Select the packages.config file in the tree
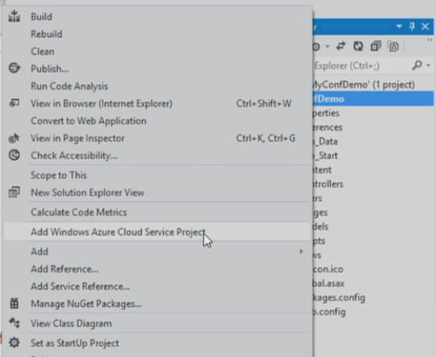Viewport: 436px width, 357px height. tap(339, 297)
